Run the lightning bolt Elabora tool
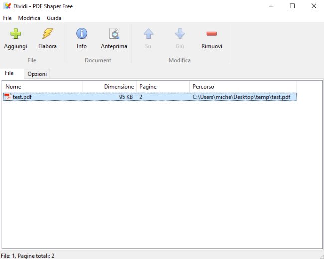 48,34
